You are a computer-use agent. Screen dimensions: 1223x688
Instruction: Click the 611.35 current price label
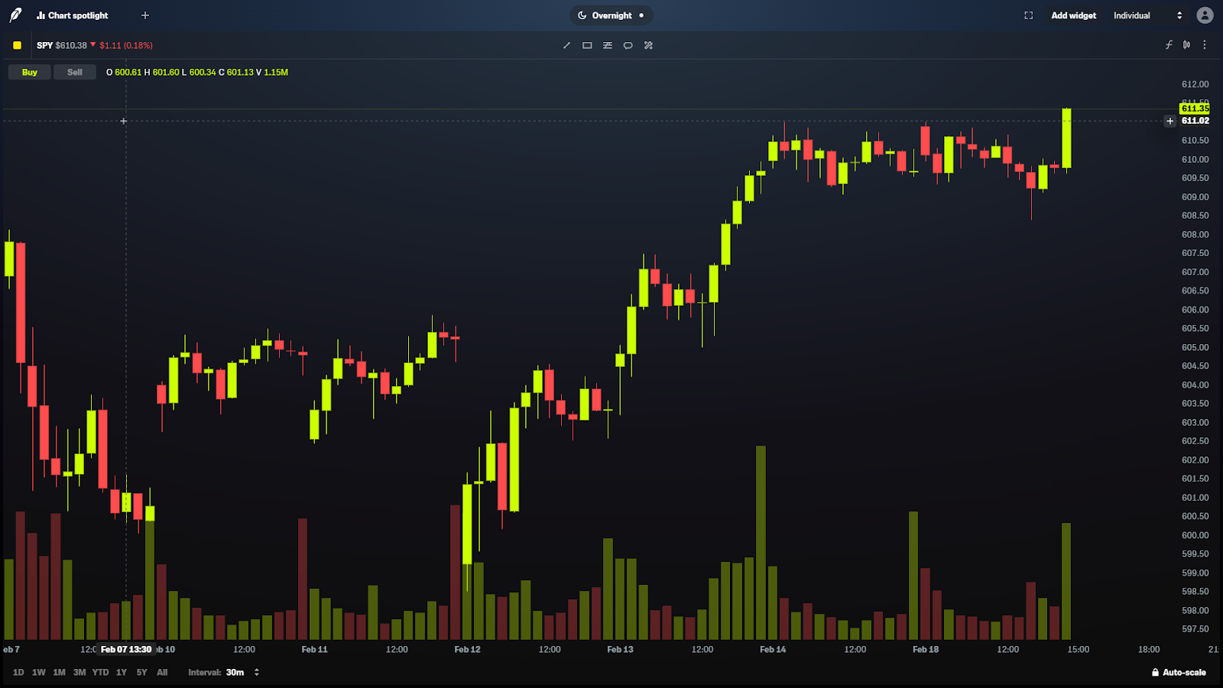(1195, 109)
